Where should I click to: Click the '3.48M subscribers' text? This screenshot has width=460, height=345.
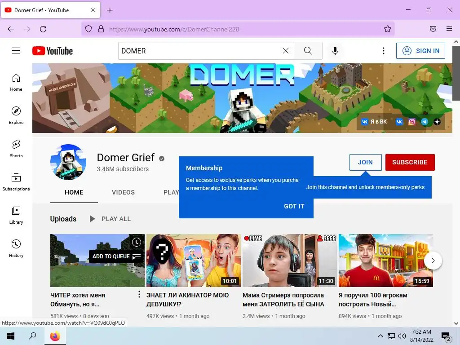pyautogui.click(x=123, y=169)
